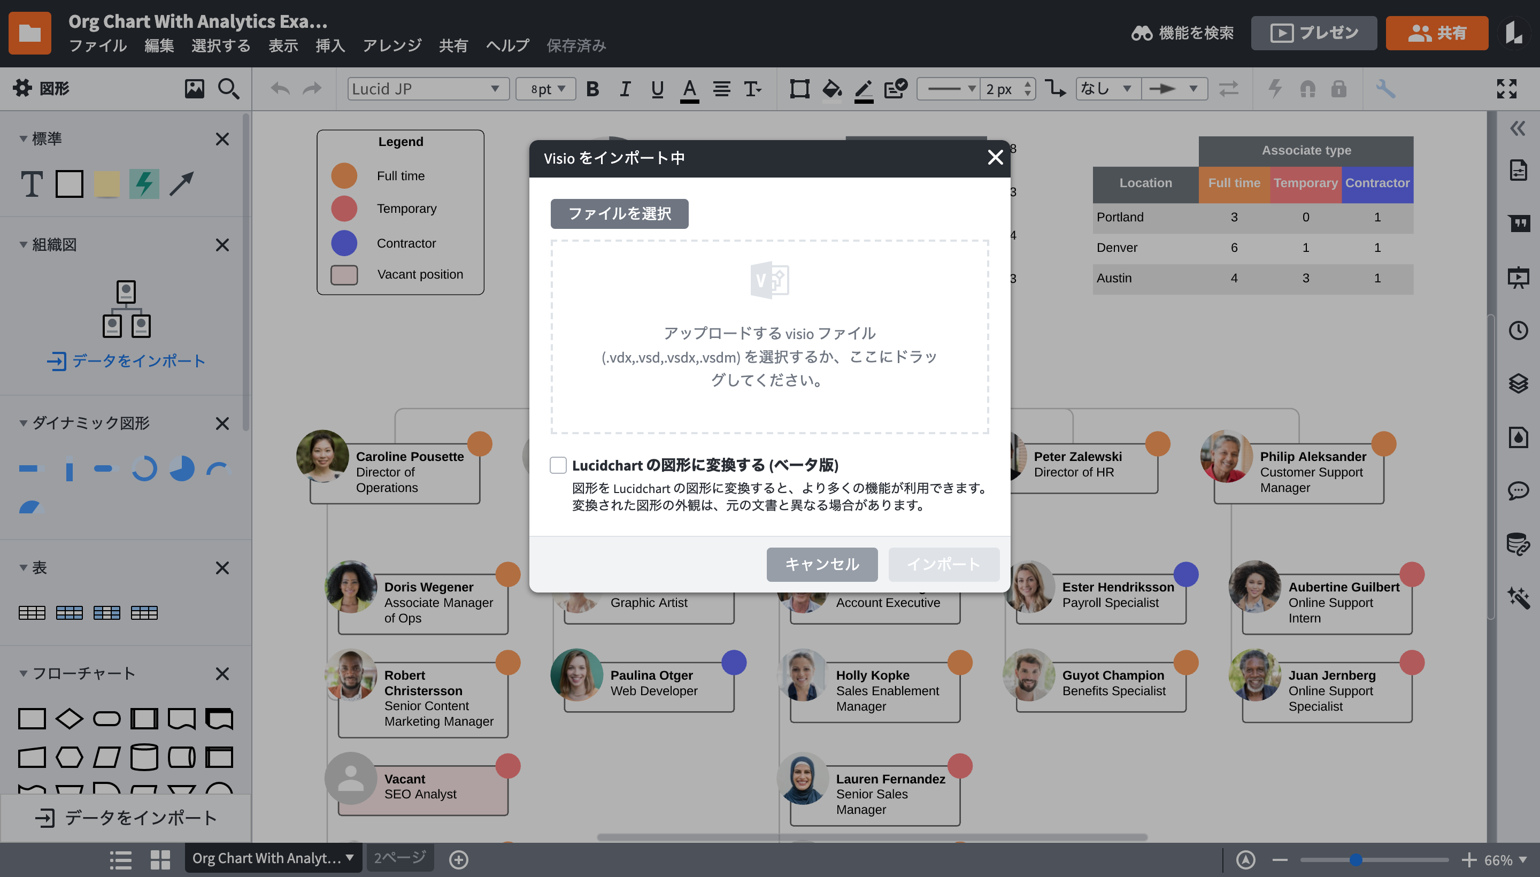The height and width of the screenshot is (877, 1540).
Task: Click the ファイルを選択 button
Action: pos(619,214)
